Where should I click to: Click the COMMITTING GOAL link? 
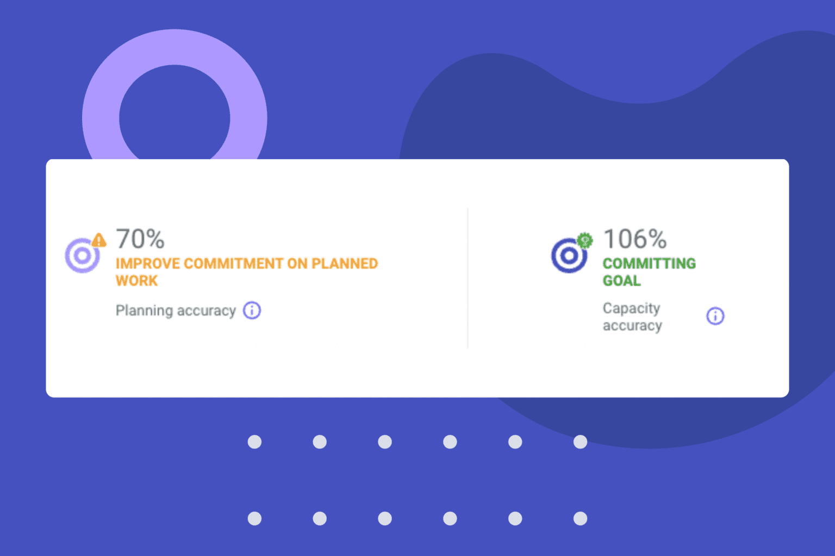649,271
